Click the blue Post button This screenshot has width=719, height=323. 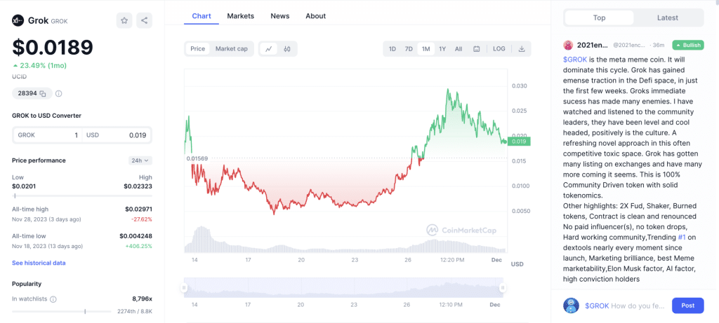click(687, 305)
